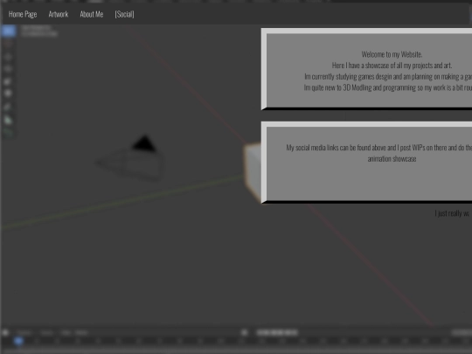Screen dimensions: 472x354
Task: Open the About Me page
Action: point(92,14)
